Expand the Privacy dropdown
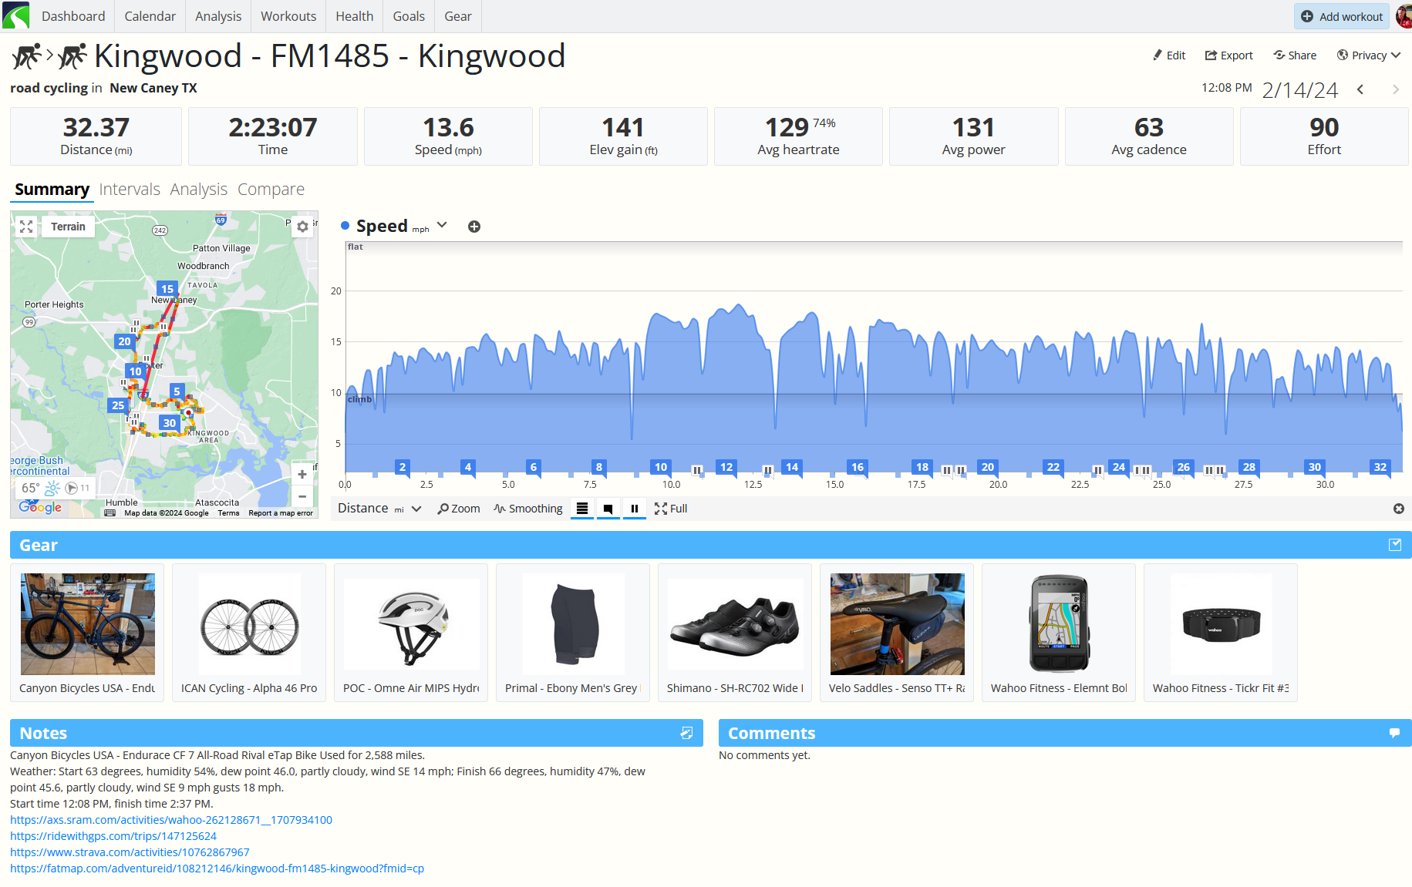Image resolution: width=1412 pixels, height=887 pixels. pyautogui.click(x=1369, y=55)
